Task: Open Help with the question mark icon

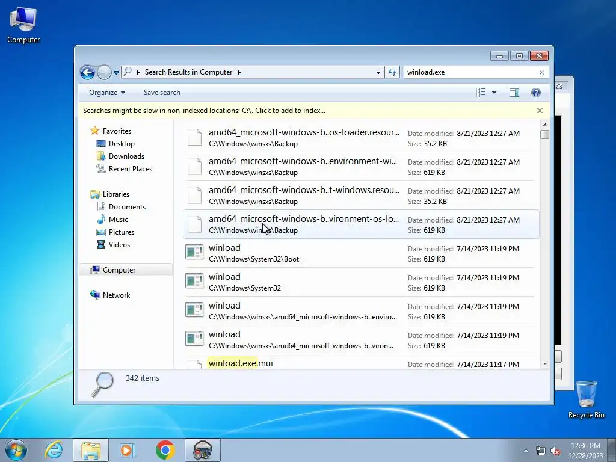Action: coord(536,93)
